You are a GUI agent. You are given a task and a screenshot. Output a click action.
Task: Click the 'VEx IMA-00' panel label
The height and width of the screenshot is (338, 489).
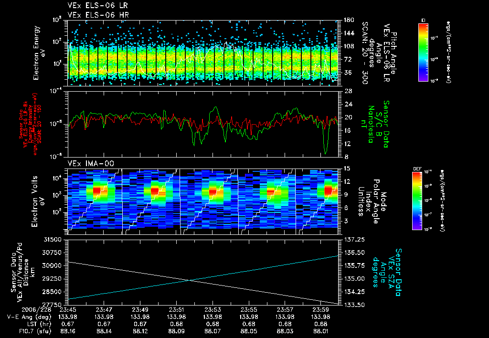[x=91, y=164]
